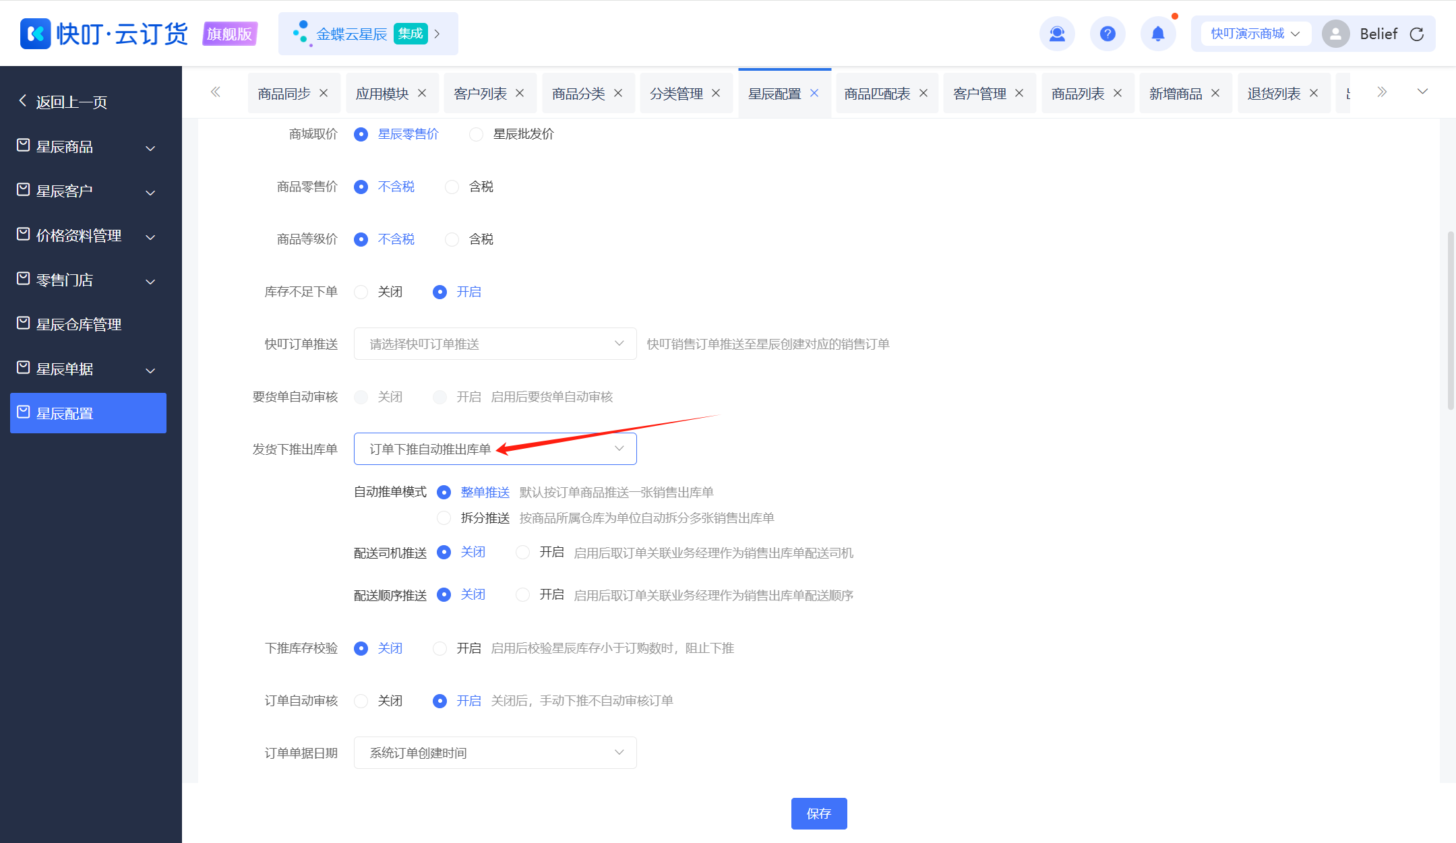This screenshot has width=1456, height=843.
Task: Close the 商品匹配表 tab
Action: coord(923,93)
